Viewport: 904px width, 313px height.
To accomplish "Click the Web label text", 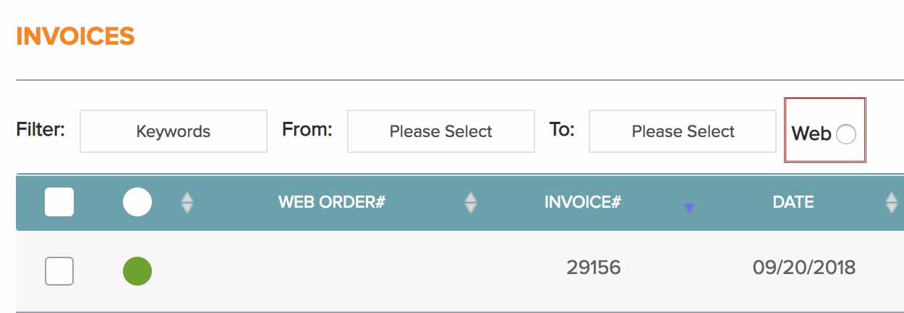I will click(811, 133).
